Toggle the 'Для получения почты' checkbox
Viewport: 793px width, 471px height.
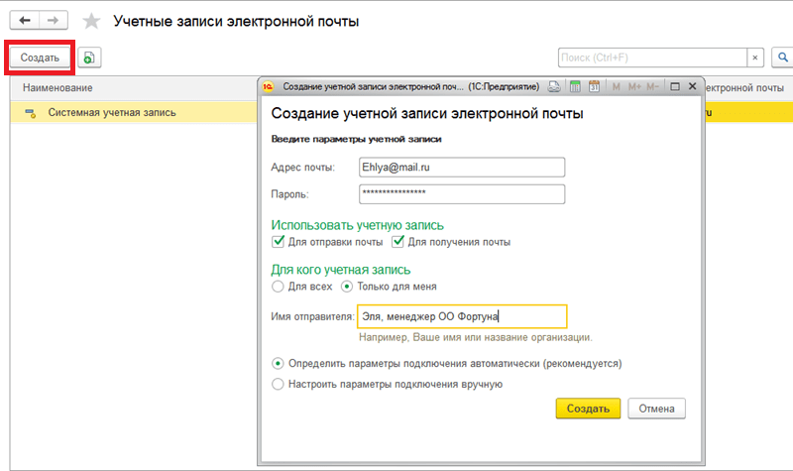(x=399, y=242)
